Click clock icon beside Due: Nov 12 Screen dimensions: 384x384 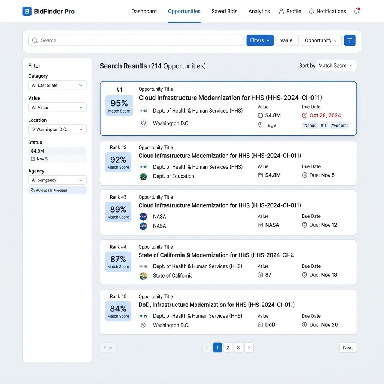304,225
